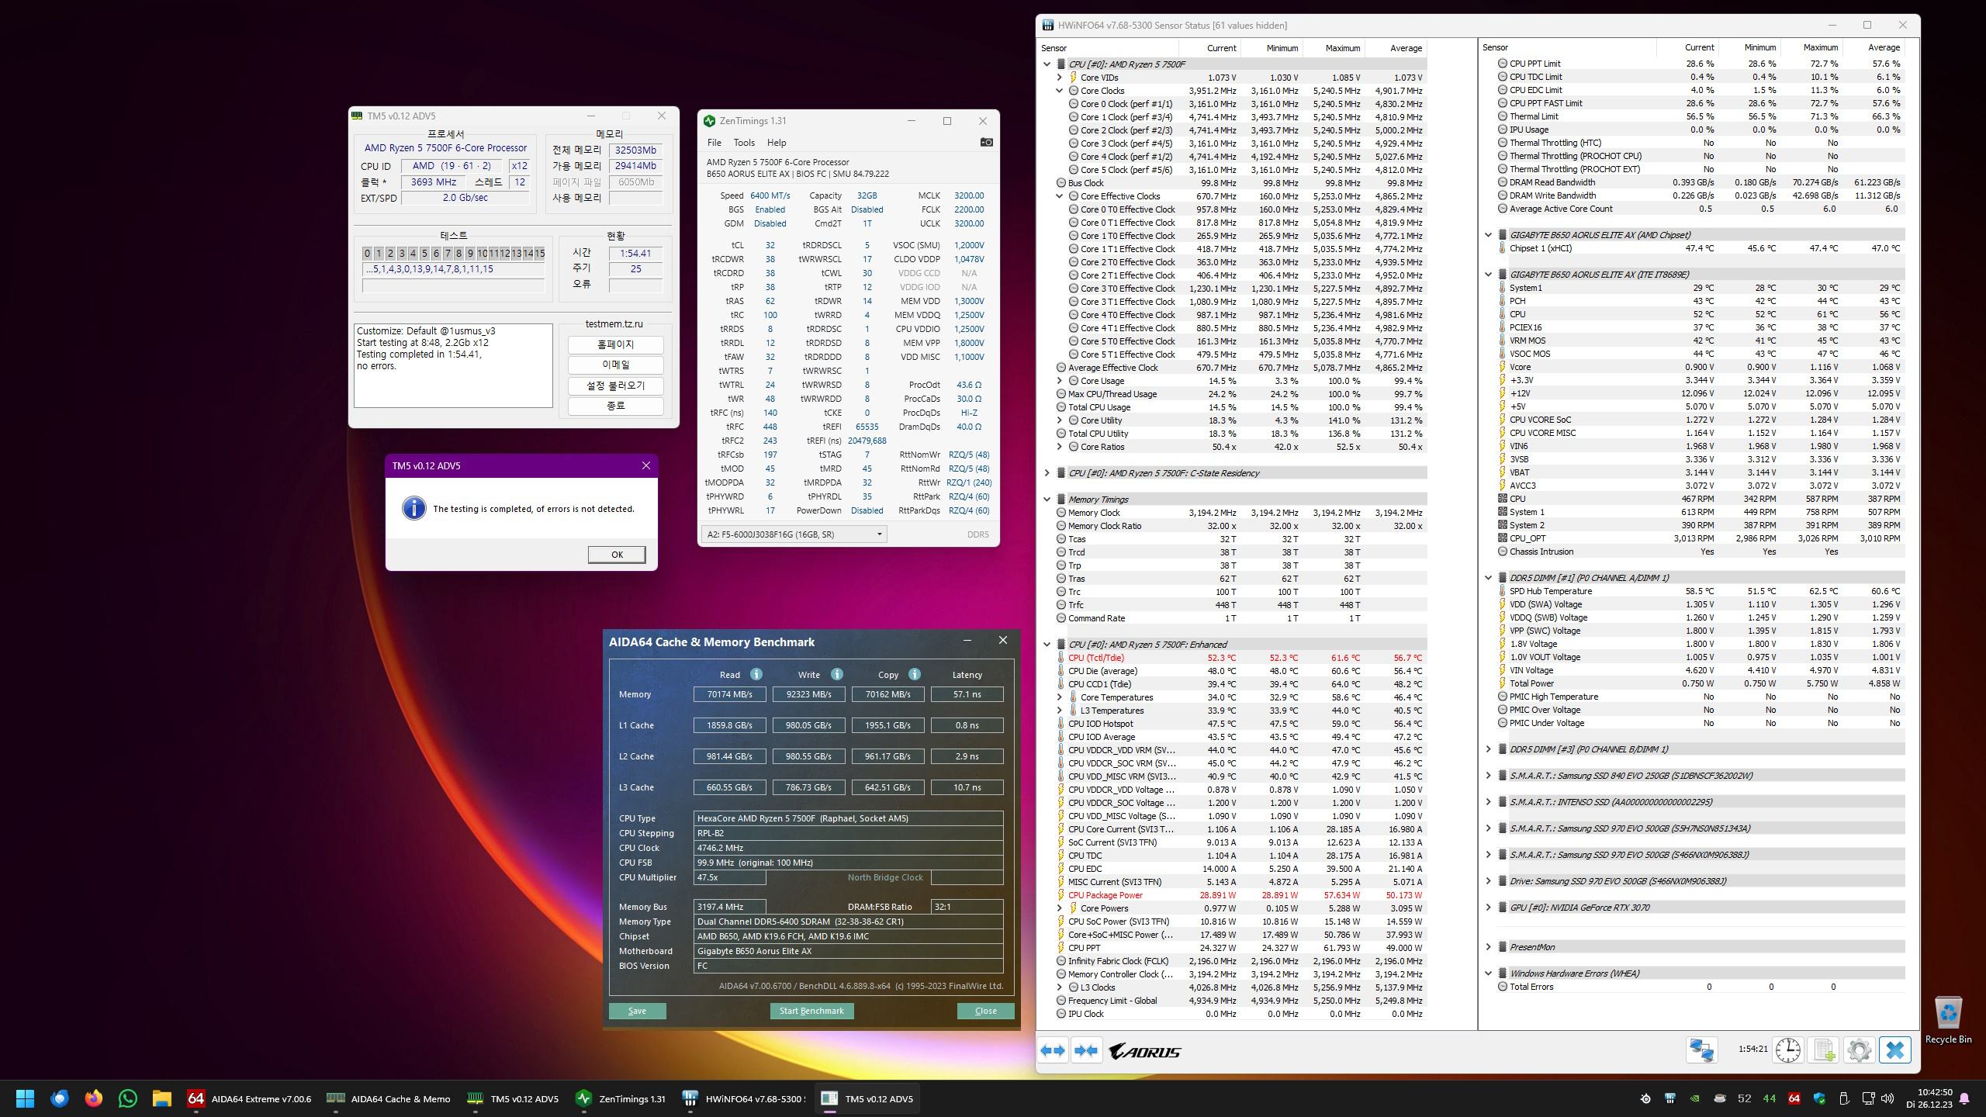Click the ZenTimings screenshot camera icon
The height and width of the screenshot is (1117, 1986).
[x=986, y=142]
